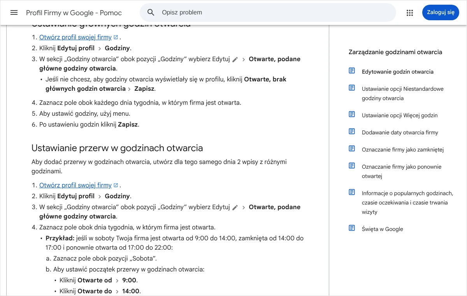Screen dimensions: 467x296
Task: Click document icon beside ponownie otwartej article
Action: 352,166
